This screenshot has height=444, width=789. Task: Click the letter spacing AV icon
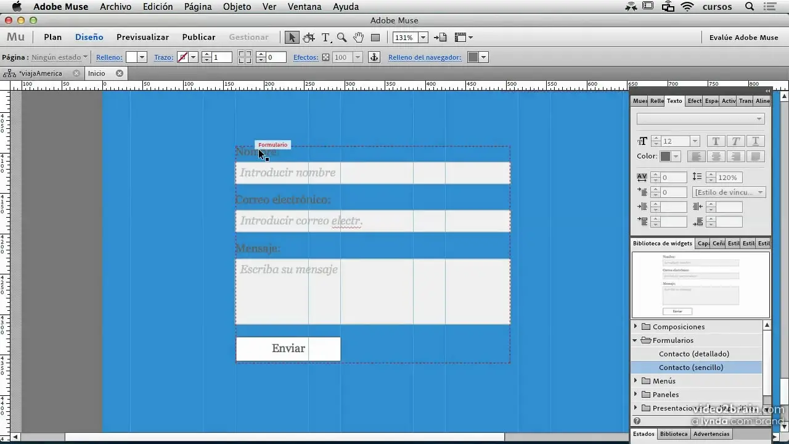pos(642,177)
